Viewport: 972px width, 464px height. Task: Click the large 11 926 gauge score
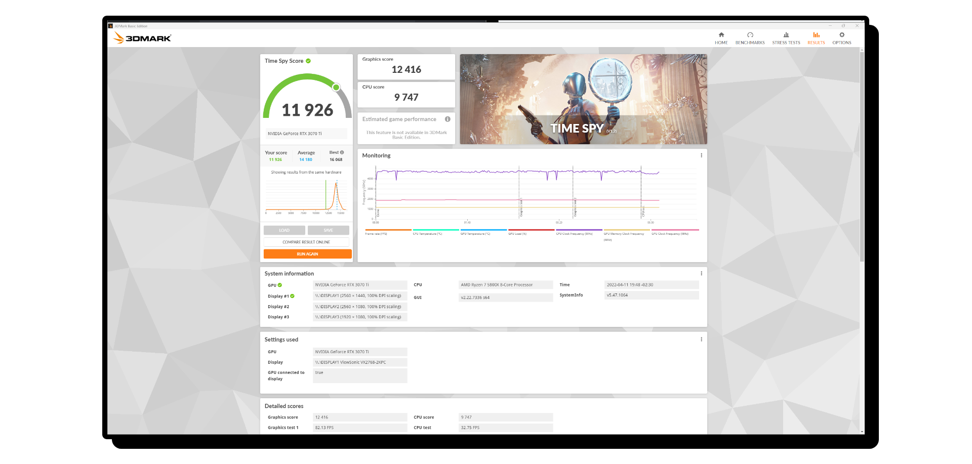click(x=307, y=110)
